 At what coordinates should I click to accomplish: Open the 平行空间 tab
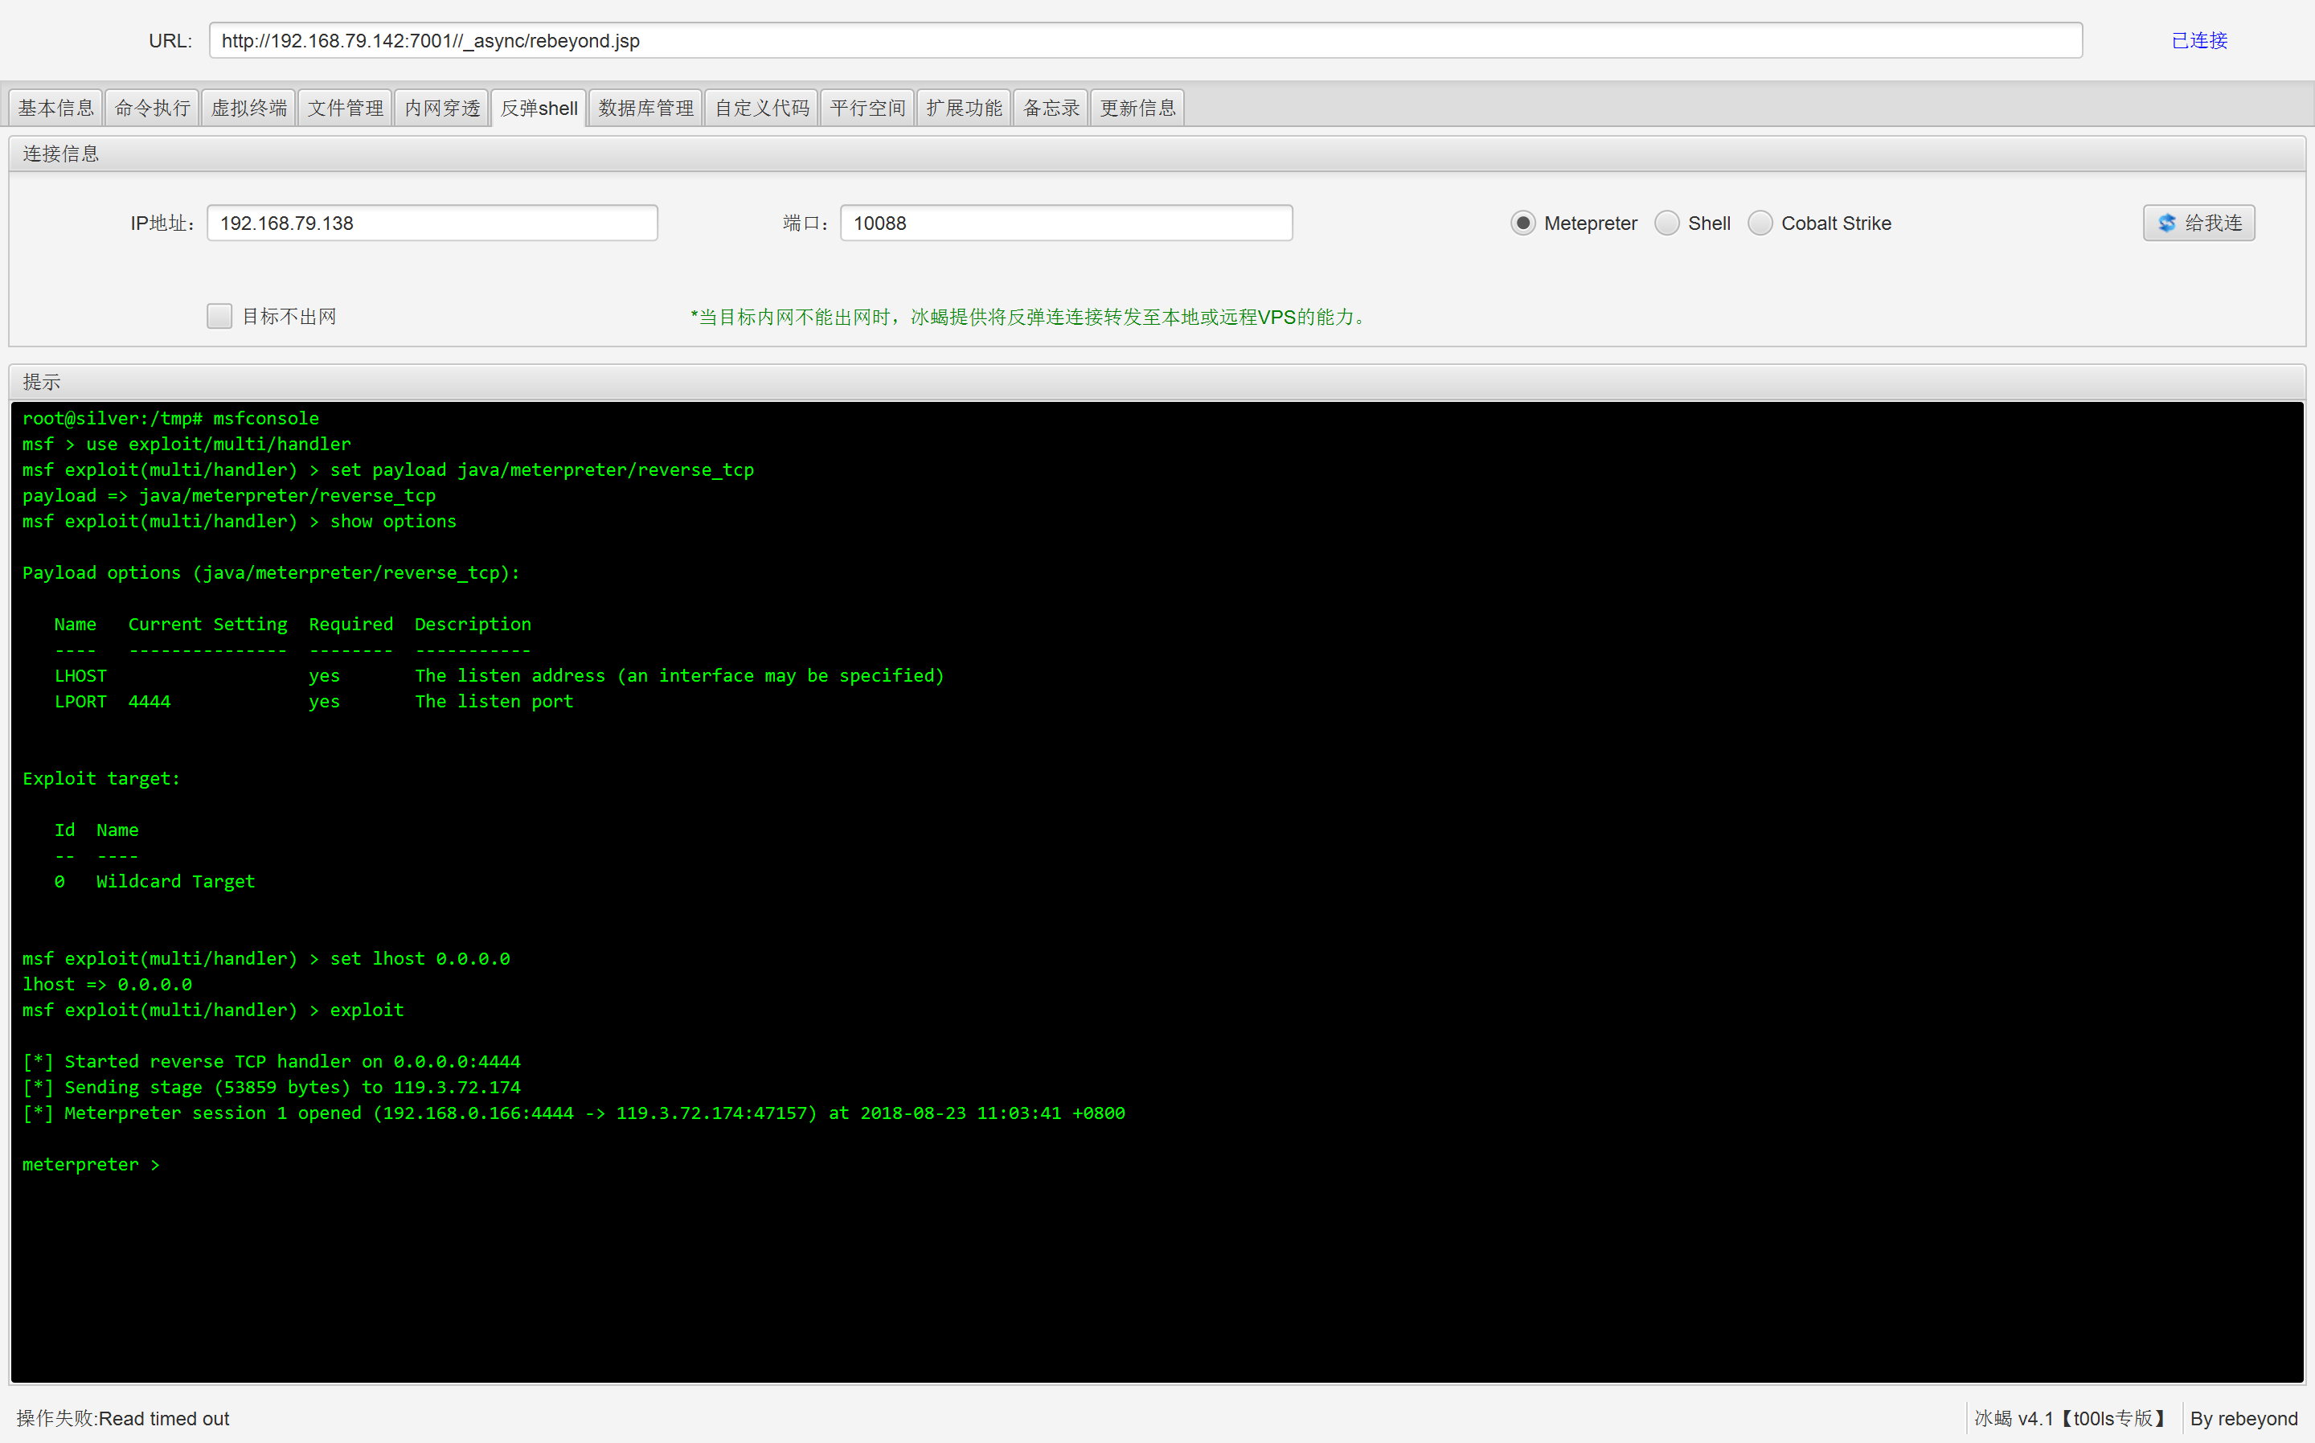(x=867, y=108)
